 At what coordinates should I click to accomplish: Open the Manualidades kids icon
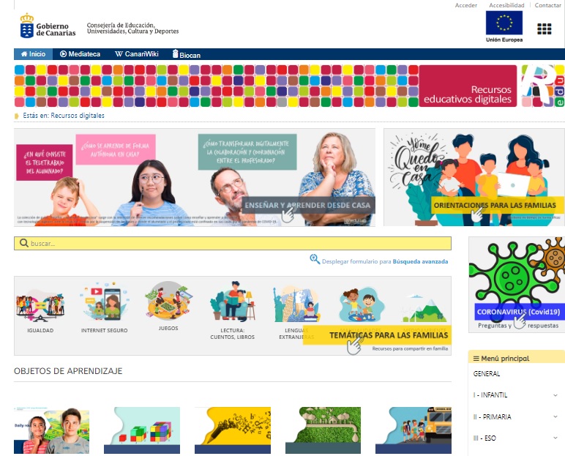pyautogui.click(x=362, y=304)
